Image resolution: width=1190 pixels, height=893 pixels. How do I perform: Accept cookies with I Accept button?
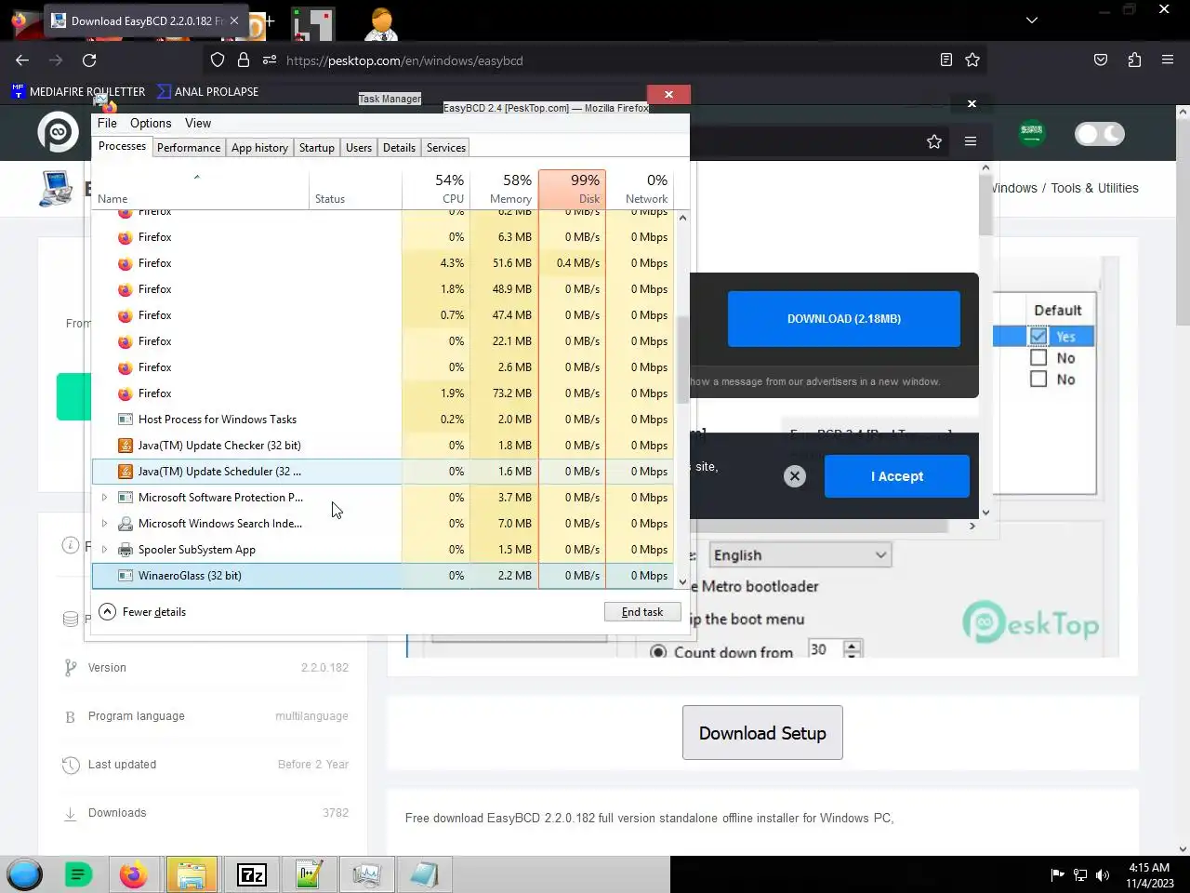pos(897,476)
